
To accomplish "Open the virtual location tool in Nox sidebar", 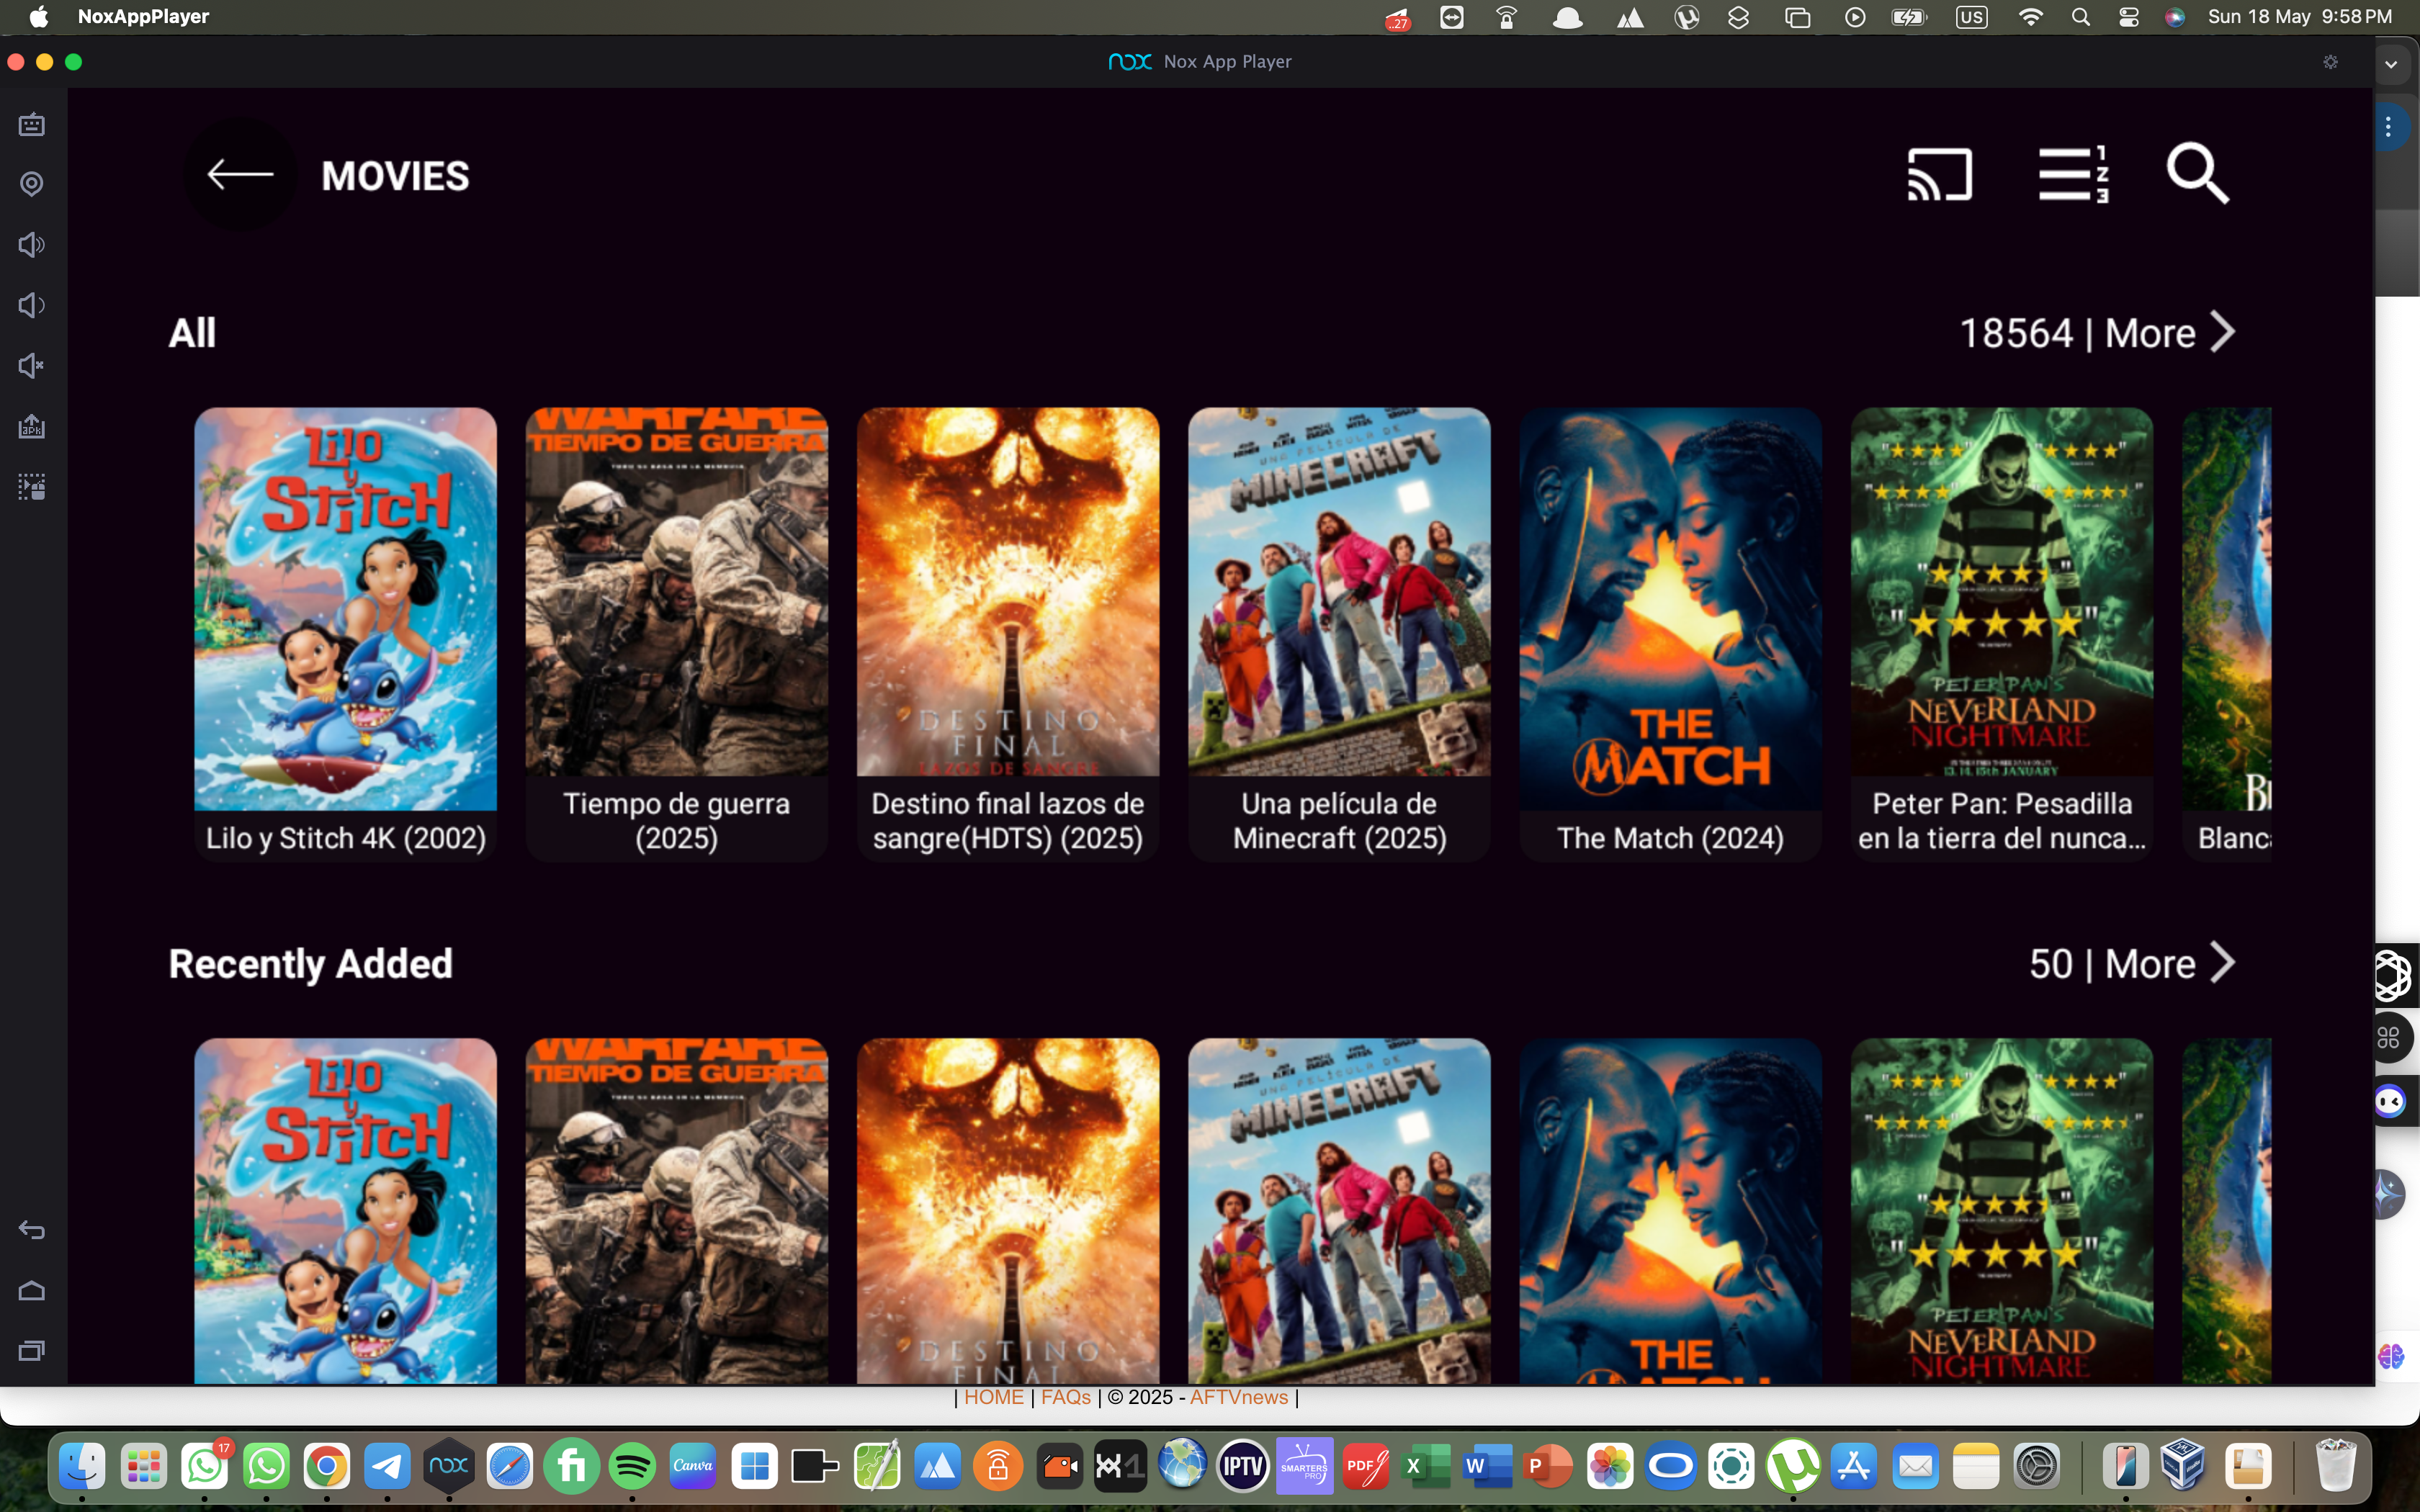I will [31, 184].
